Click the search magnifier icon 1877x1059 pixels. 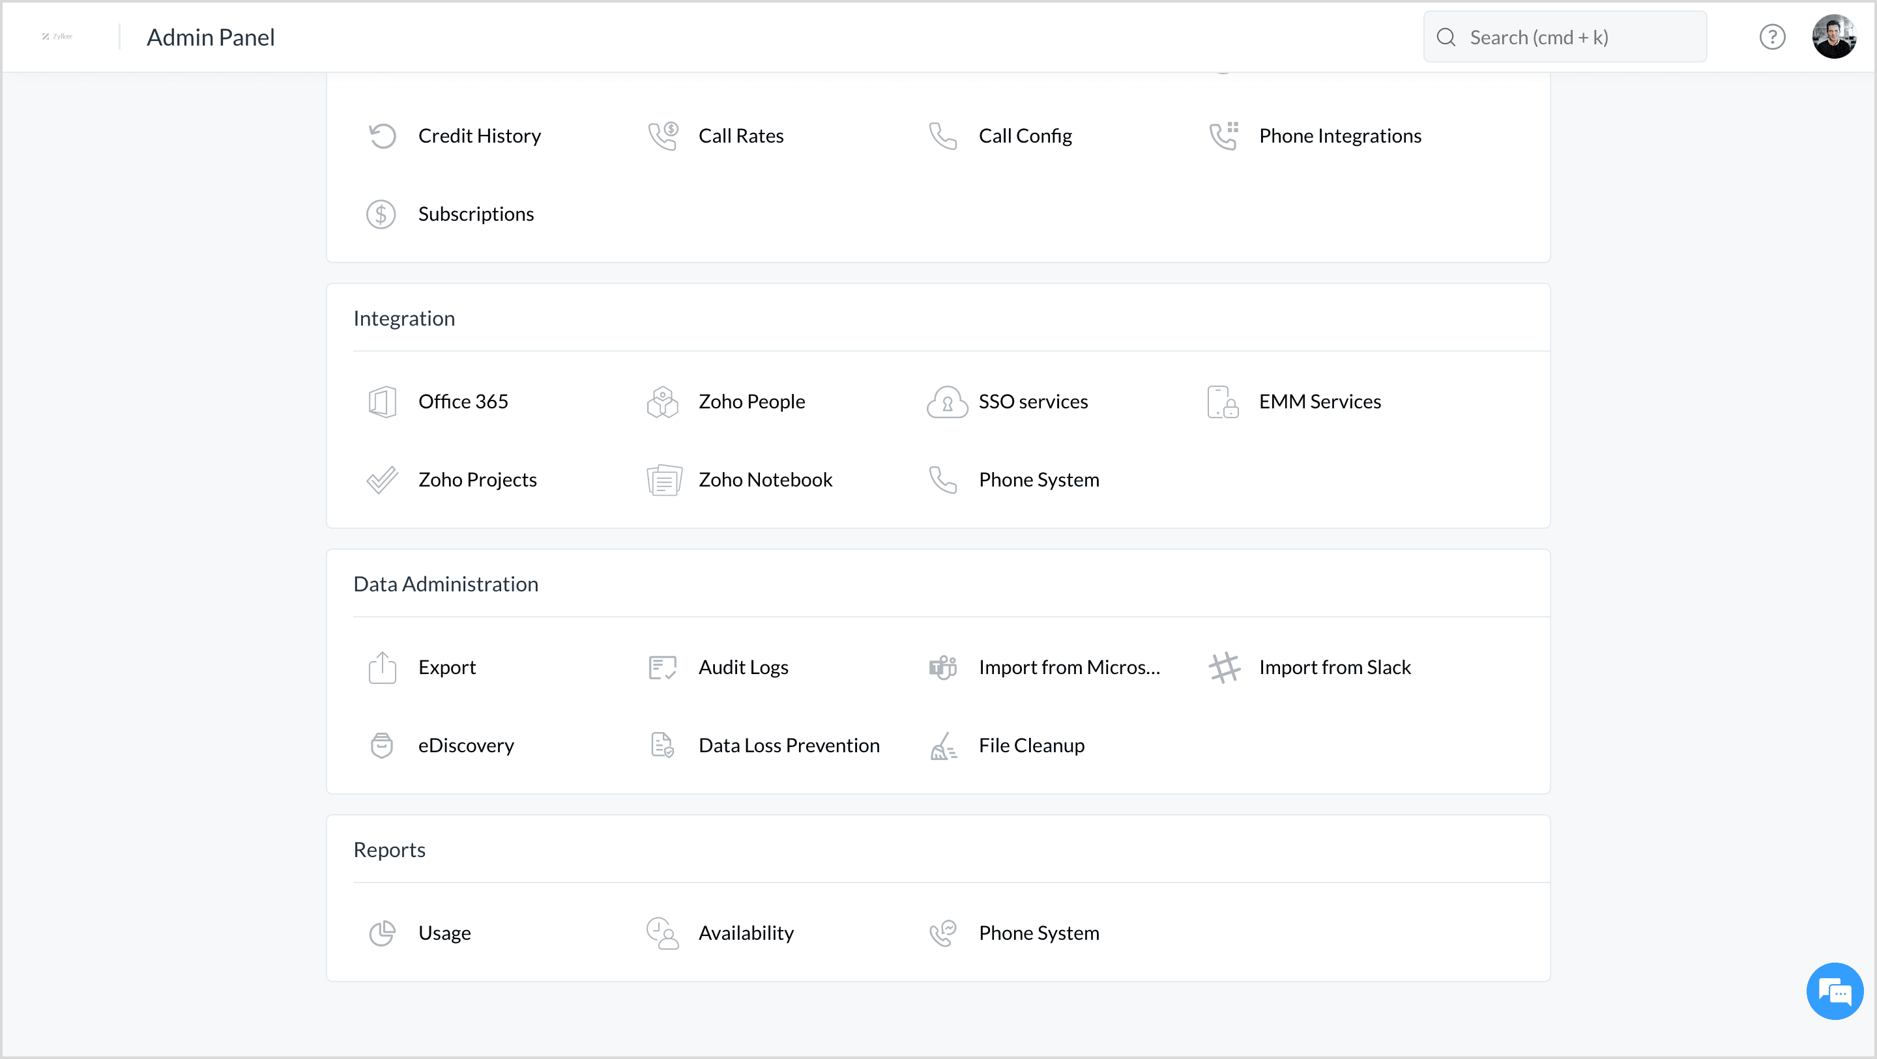pyautogui.click(x=1446, y=37)
